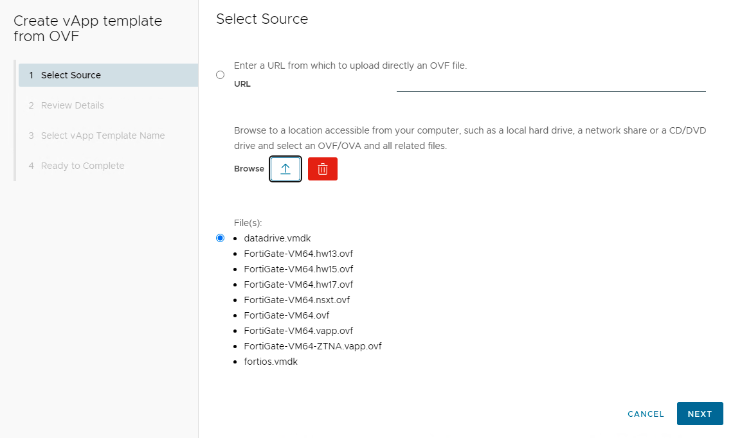This screenshot has height=438, width=733.
Task: Click the CANCEL button
Action: point(646,414)
